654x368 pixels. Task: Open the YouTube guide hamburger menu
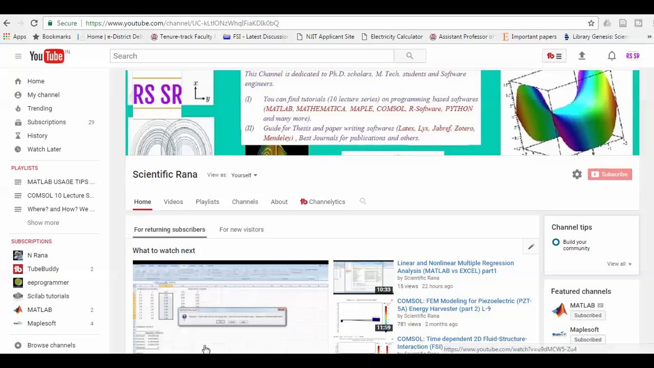pos(18,56)
